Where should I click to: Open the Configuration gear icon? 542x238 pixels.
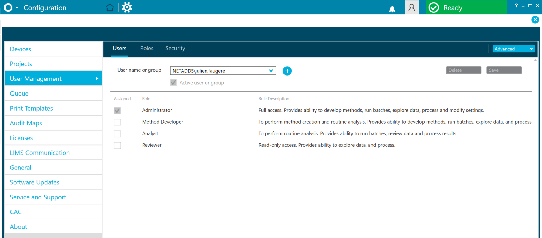pos(127,8)
